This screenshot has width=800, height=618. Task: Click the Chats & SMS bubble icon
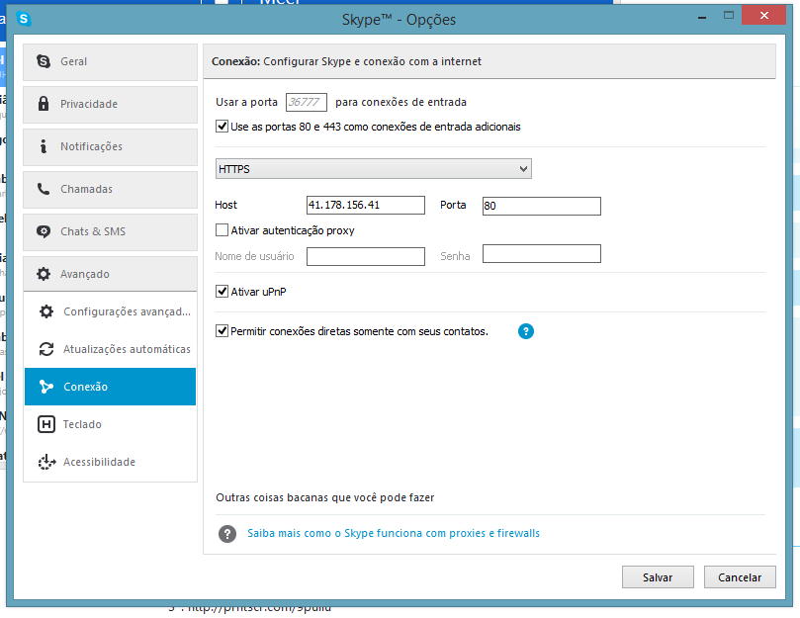[44, 231]
